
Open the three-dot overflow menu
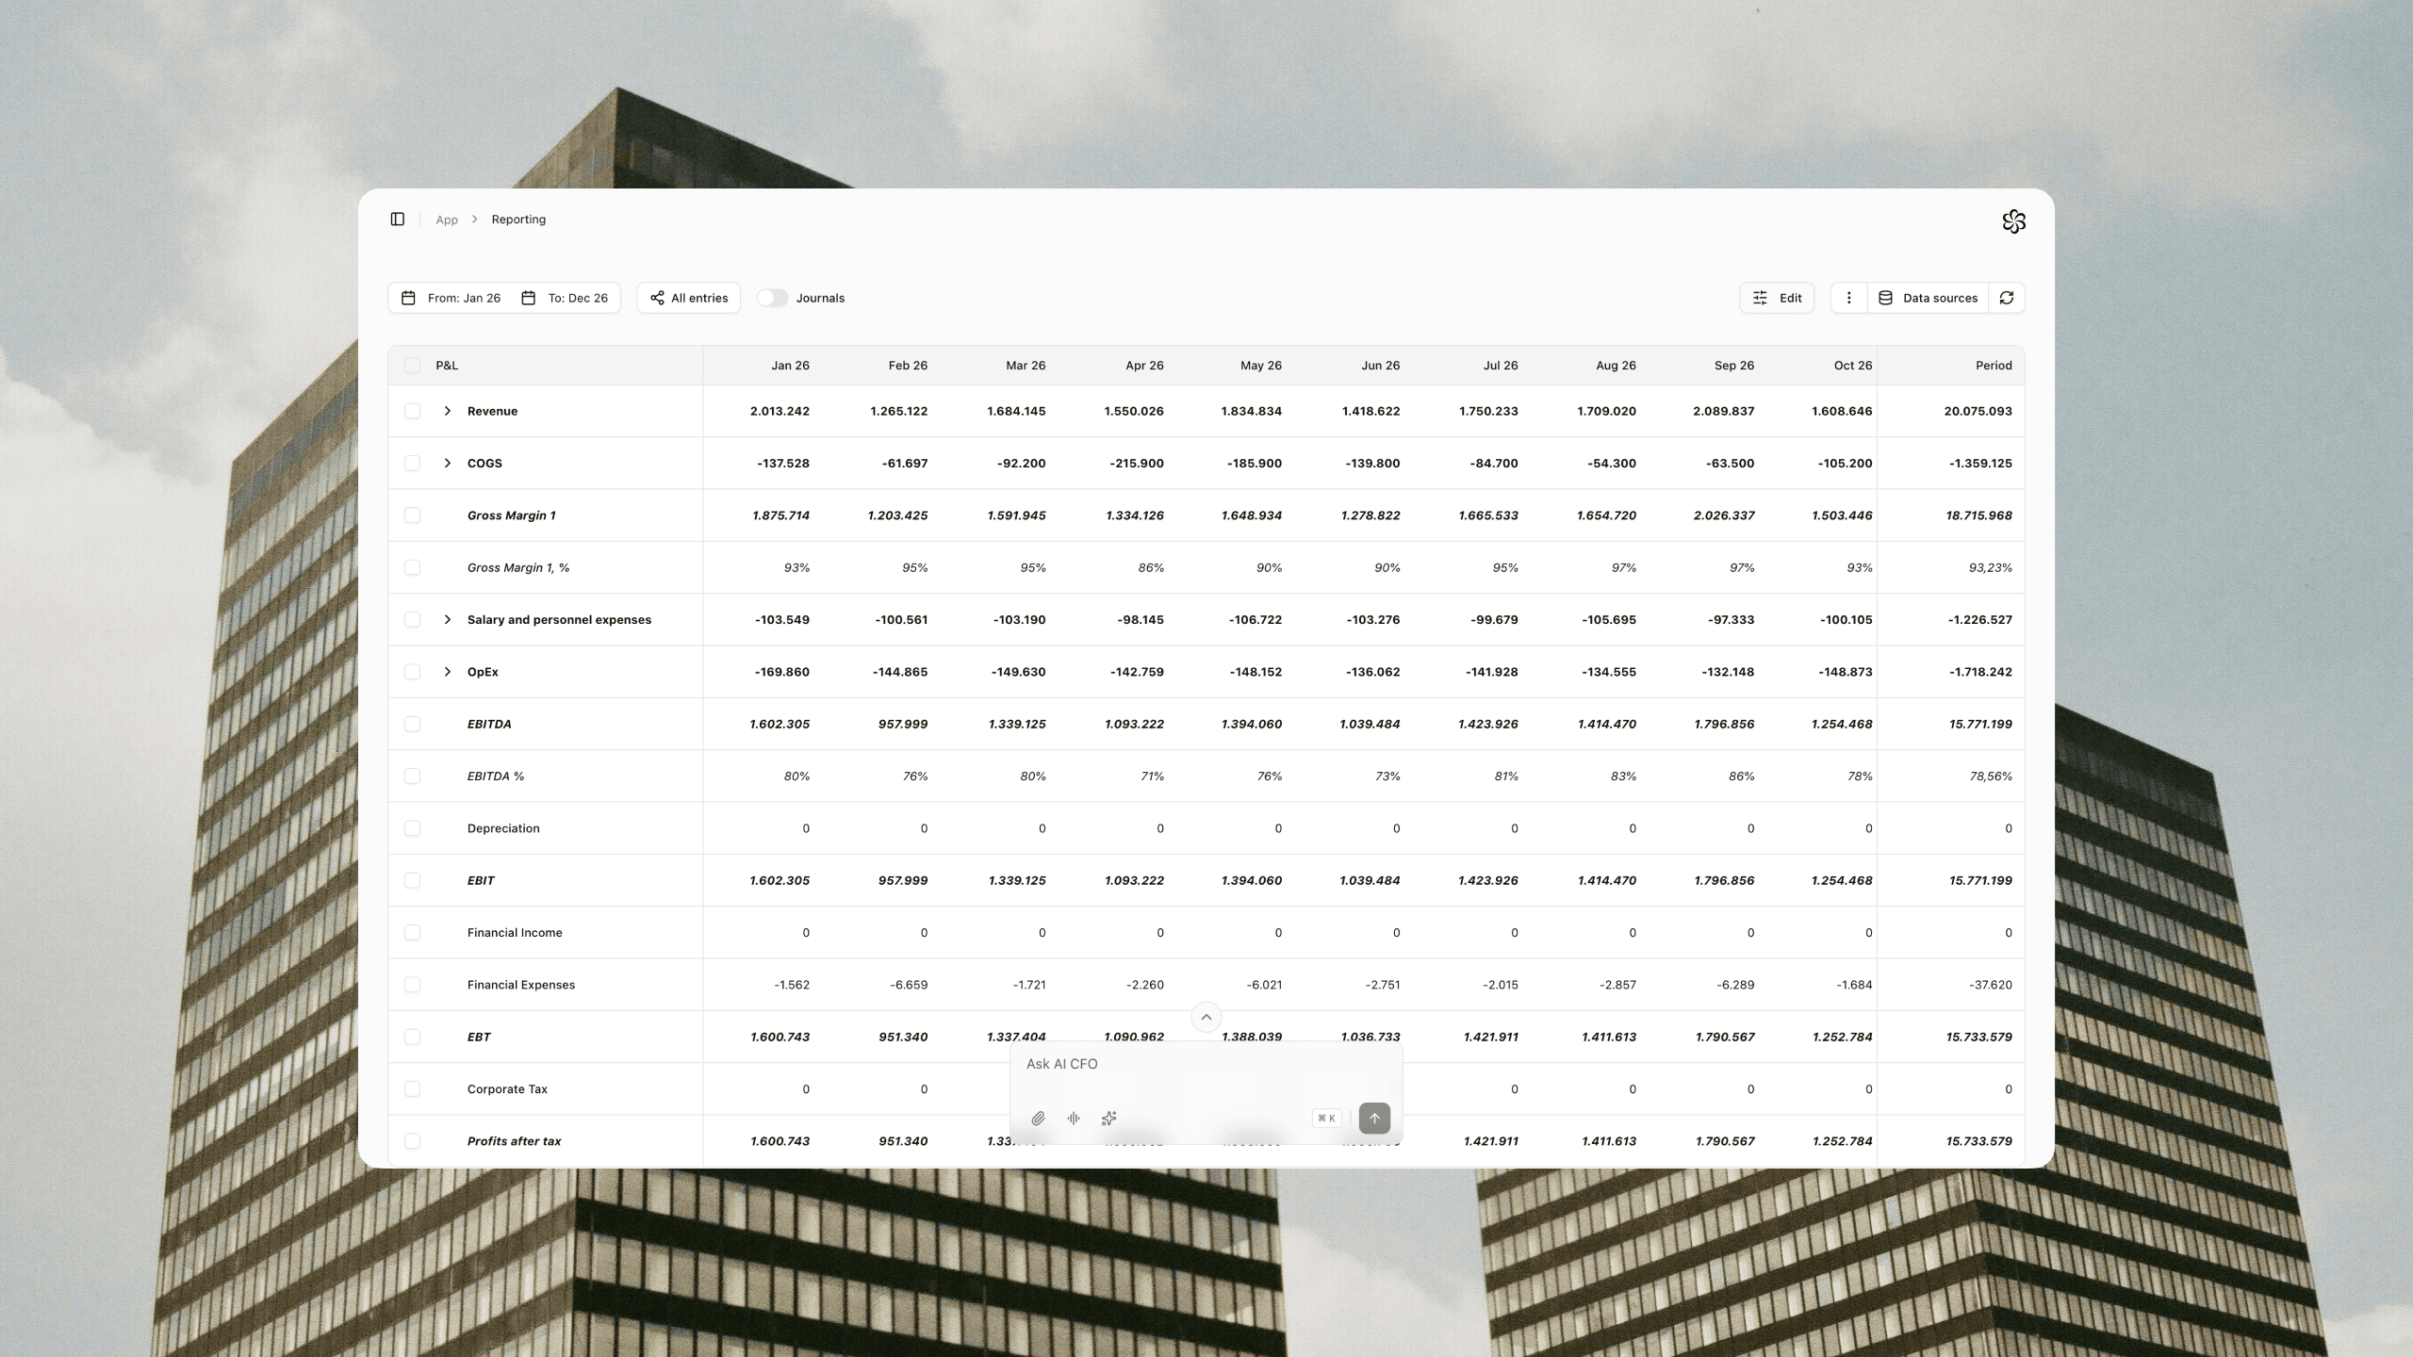tap(1848, 297)
